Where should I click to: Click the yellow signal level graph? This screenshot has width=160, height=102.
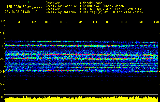coord(81,99)
